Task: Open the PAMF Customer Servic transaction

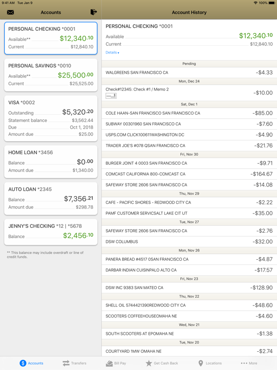Action: pyautogui.click(x=189, y=213)
